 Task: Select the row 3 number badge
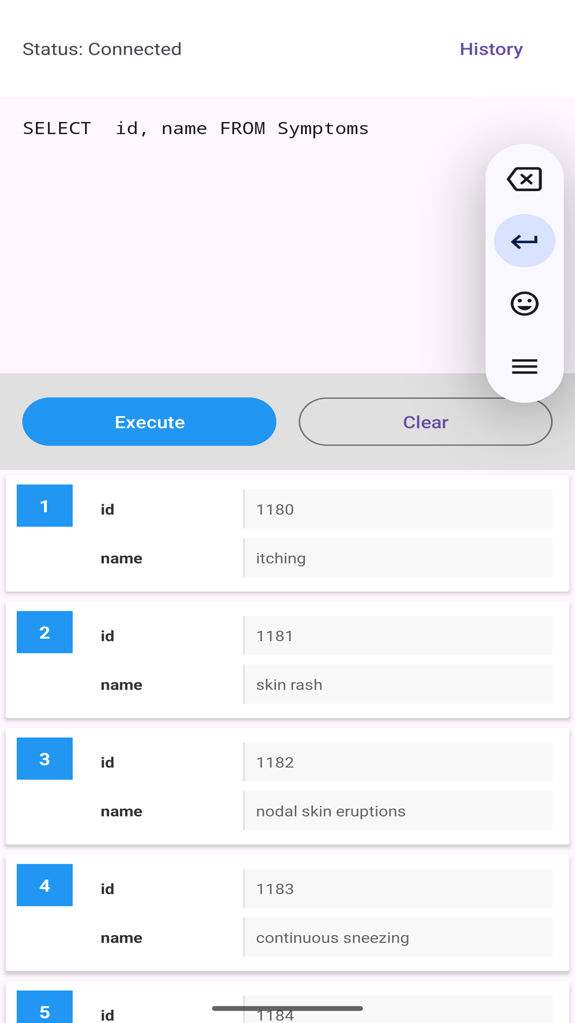pyautogui.click(x=45, y=759)
